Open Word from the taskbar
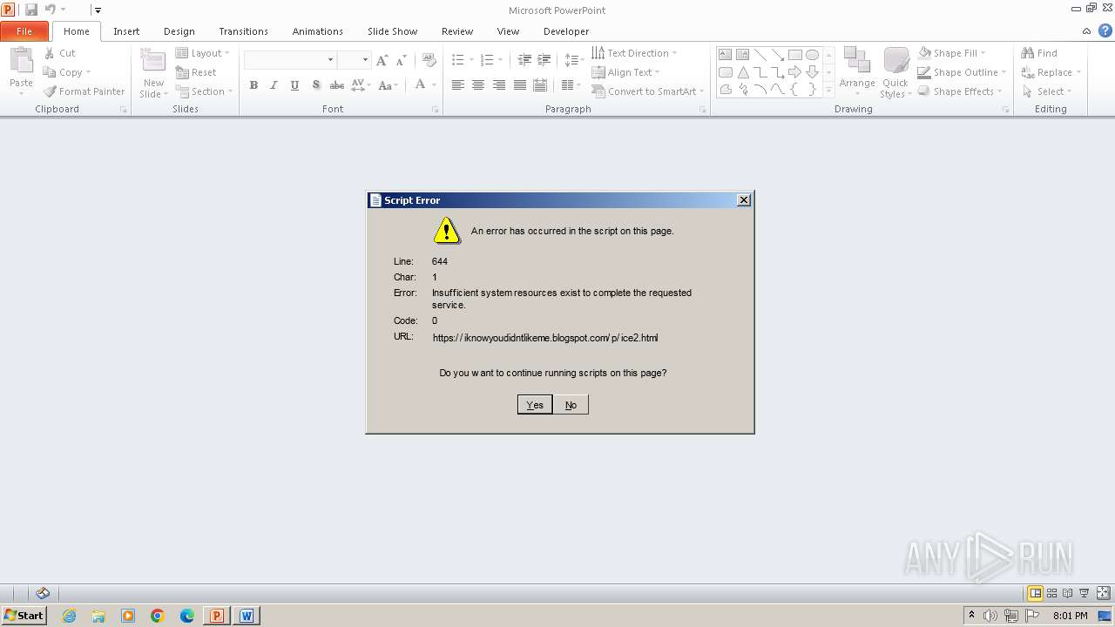This screenshot has width=1115, height=627. coord(247,616)
